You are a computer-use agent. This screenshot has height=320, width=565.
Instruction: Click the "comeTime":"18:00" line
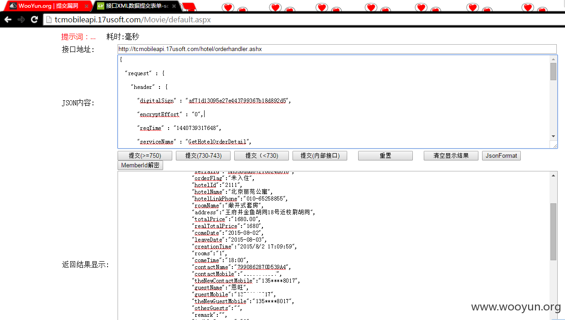(220, 260)
